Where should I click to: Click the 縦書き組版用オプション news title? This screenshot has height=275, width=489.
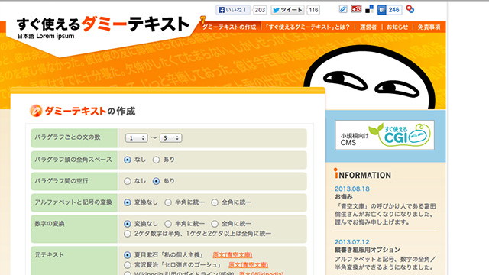coord(368,250)
